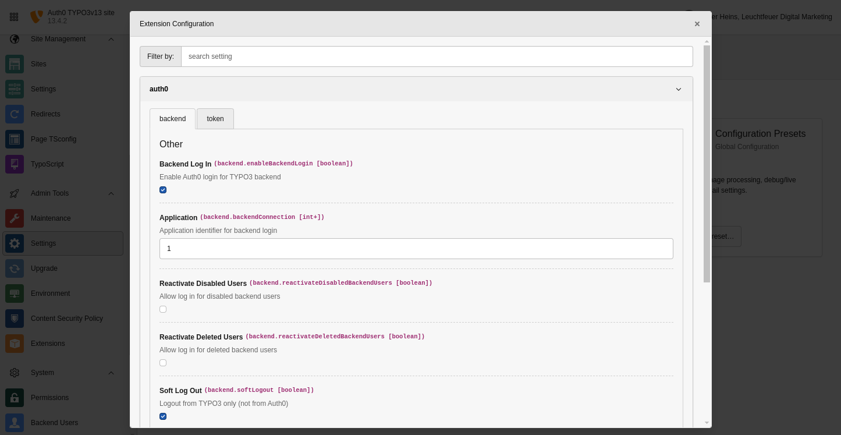Image resolution: width=841 pixels, height=435 pixels.
Task: Click the 13.4.2 version number
Action: (57, 21)
